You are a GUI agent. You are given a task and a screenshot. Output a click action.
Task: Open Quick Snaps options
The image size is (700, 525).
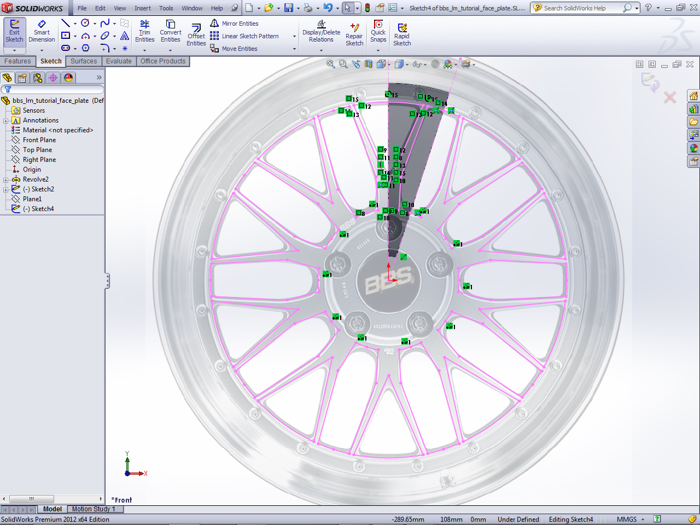378,33
